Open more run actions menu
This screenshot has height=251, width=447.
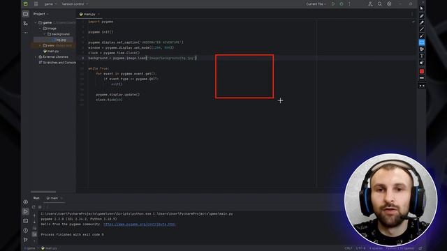pyautogui.click(x=349, y=4)
